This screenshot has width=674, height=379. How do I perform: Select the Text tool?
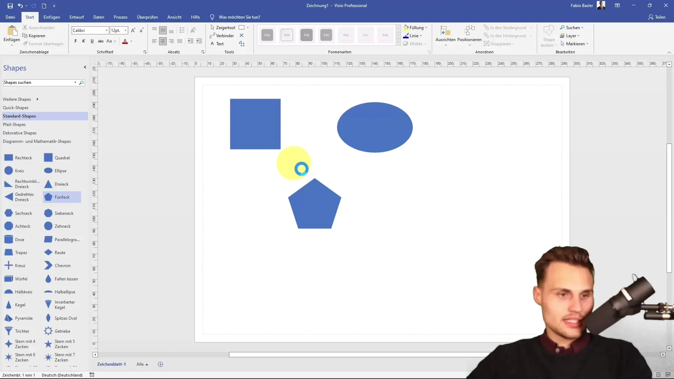(x=217, y=44)
